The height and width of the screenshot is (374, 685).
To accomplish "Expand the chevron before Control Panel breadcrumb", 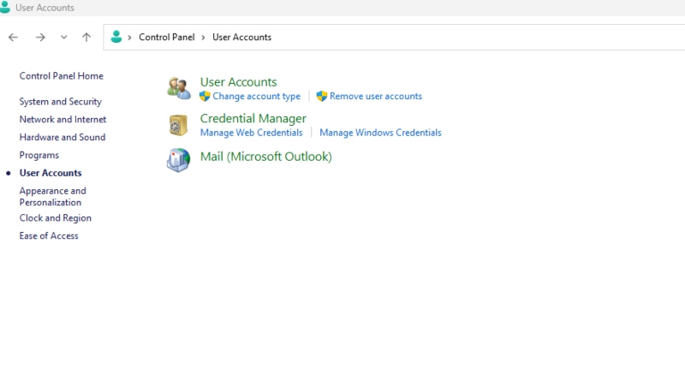I will (129, 38).
